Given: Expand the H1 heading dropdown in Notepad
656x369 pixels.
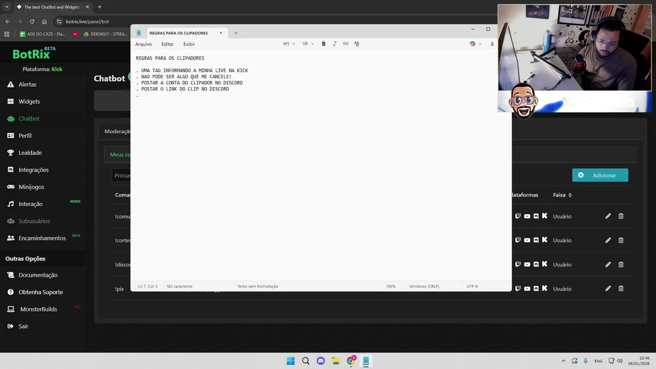Looking at the screenshot, I should [289, 44].
